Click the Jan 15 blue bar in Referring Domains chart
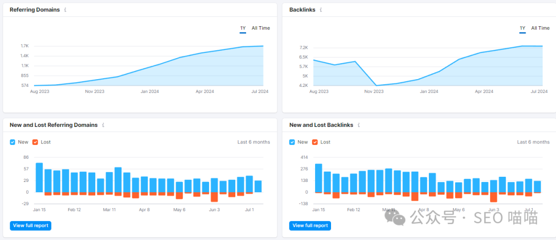The image size is (556, 240). (x=39, y=177)
